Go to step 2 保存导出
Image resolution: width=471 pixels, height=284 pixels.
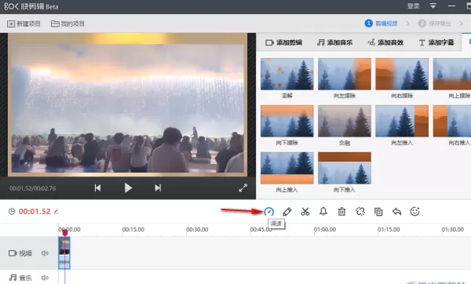click(435, 24)
